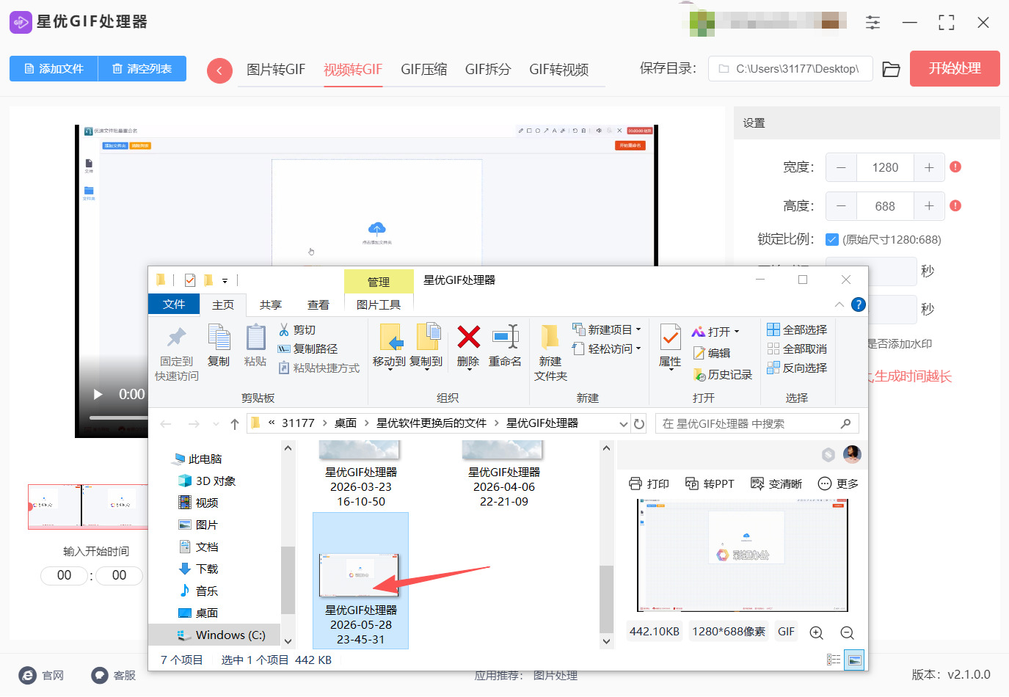Increase the width (宽度) value with plus

coord(929,167)
